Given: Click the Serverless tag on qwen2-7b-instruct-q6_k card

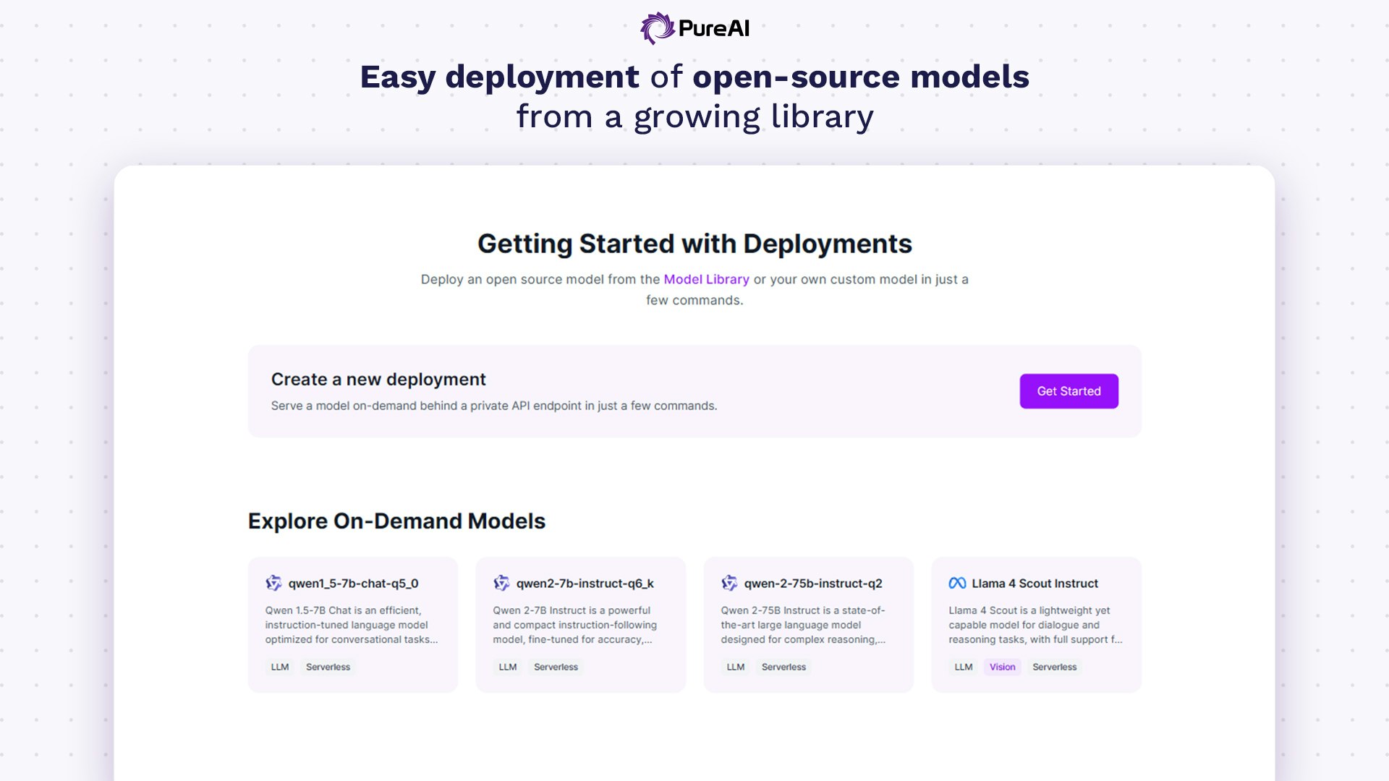Looking at the screenshot, I should click(x=556, y=667).
